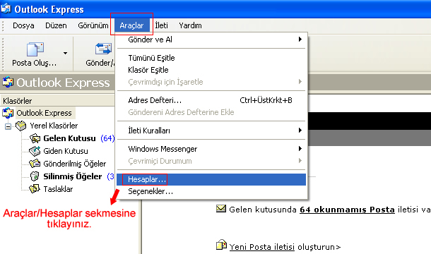Click the Taslaklar drafts icon
Screen dimensions: 431x254
35,189
